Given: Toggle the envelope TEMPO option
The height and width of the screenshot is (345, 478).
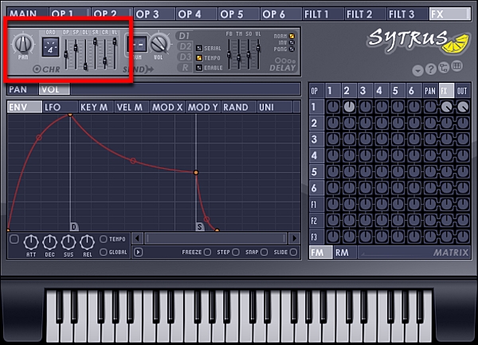Looking at the screenshot, I should click(104, 239).
